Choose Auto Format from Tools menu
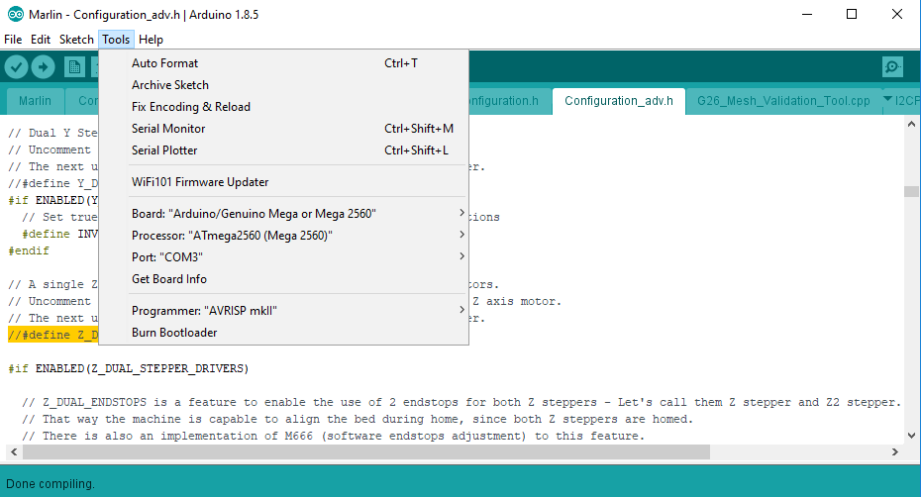This screenshot has width=921, height=497. click(x=283, y=62)
